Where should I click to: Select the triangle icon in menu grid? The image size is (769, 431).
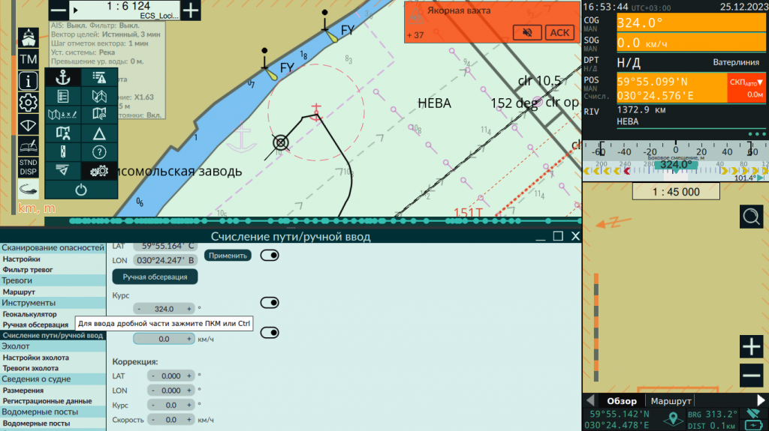pos(99,133)
